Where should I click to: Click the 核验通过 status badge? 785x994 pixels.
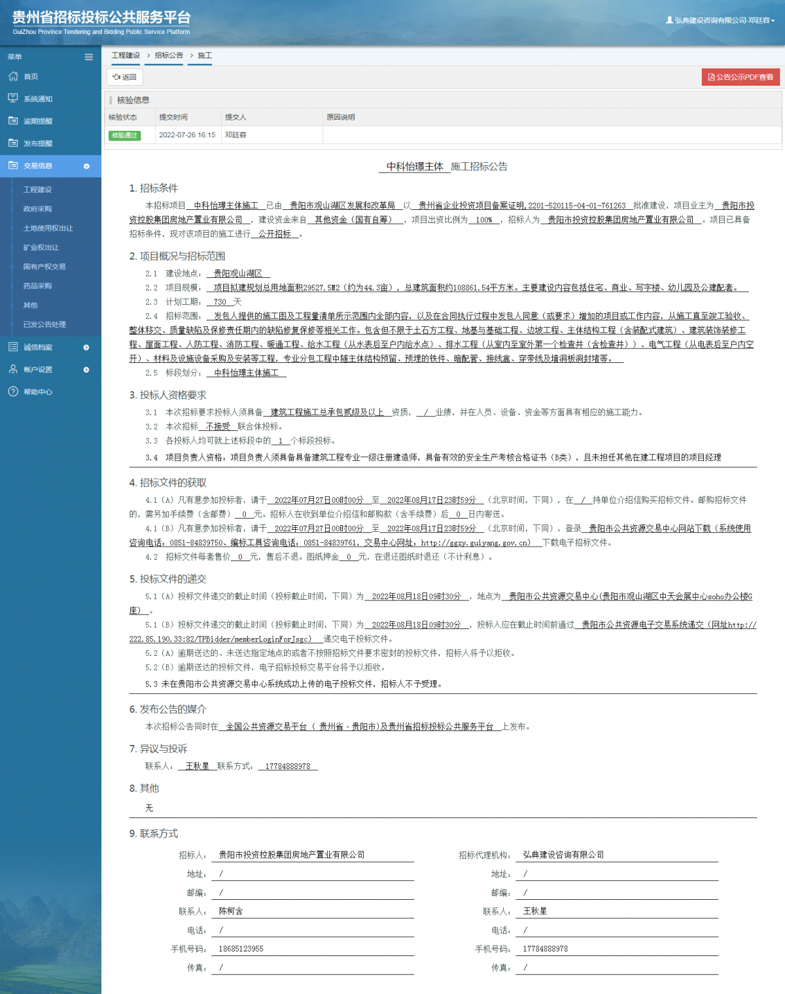pos(124,135)
